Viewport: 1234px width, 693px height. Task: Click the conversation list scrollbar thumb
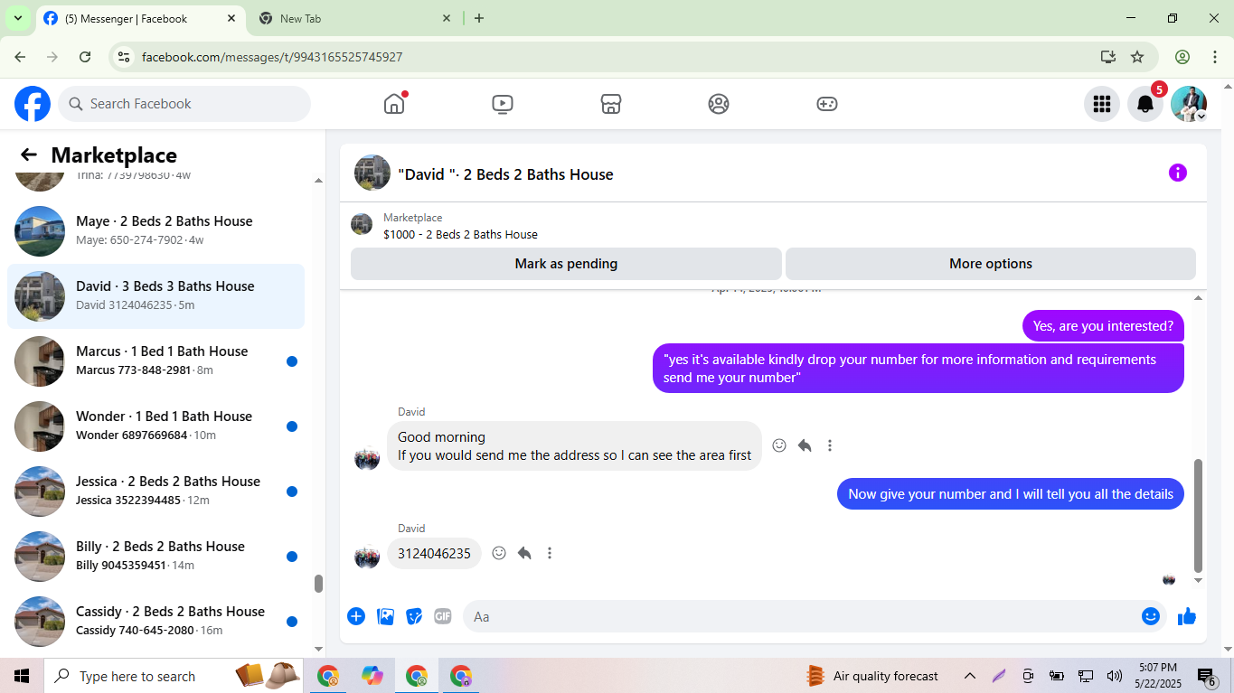(x=318, y=584)
